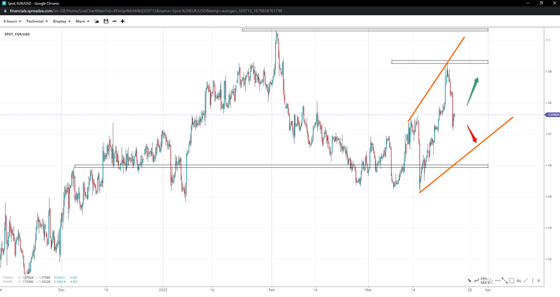Viewport: 560px width, 297px height.
Task: Select the fan lines drawing tool
Action: point(490,280)
